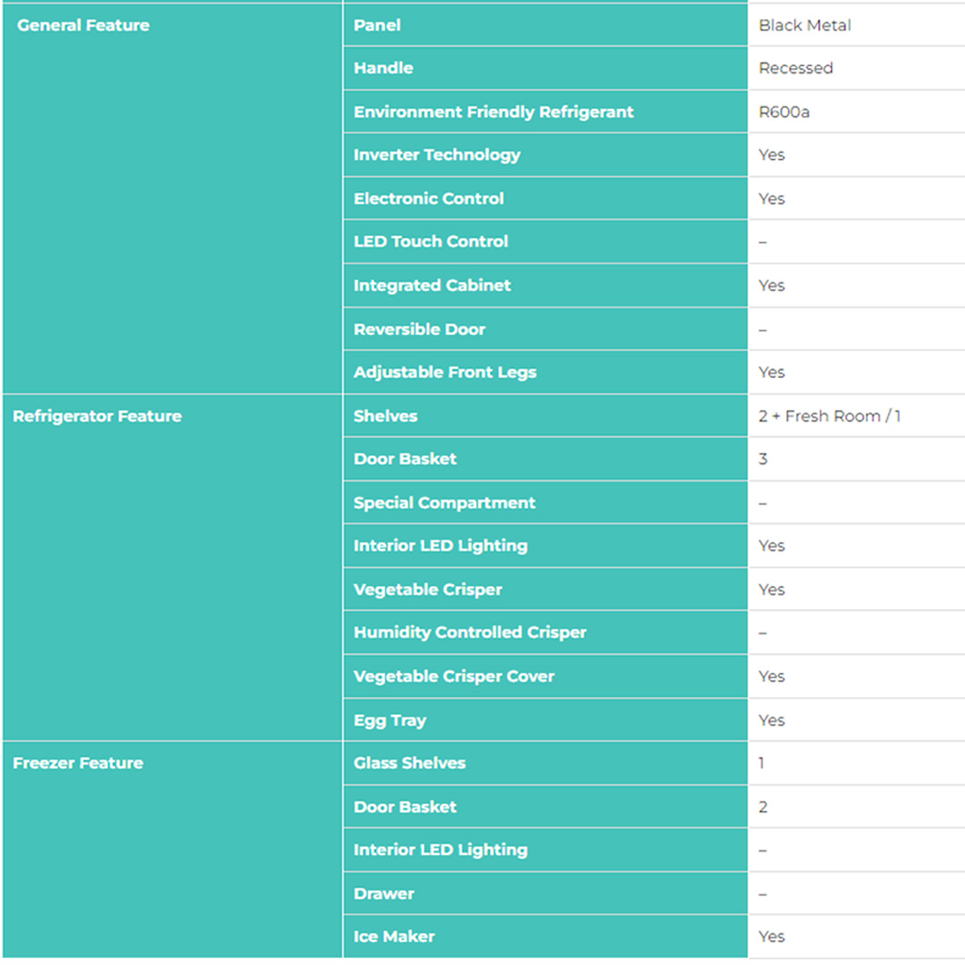Click the Adjustable Front Legs label
Viewport: 965px width, 965px height.
click(445, 372)
